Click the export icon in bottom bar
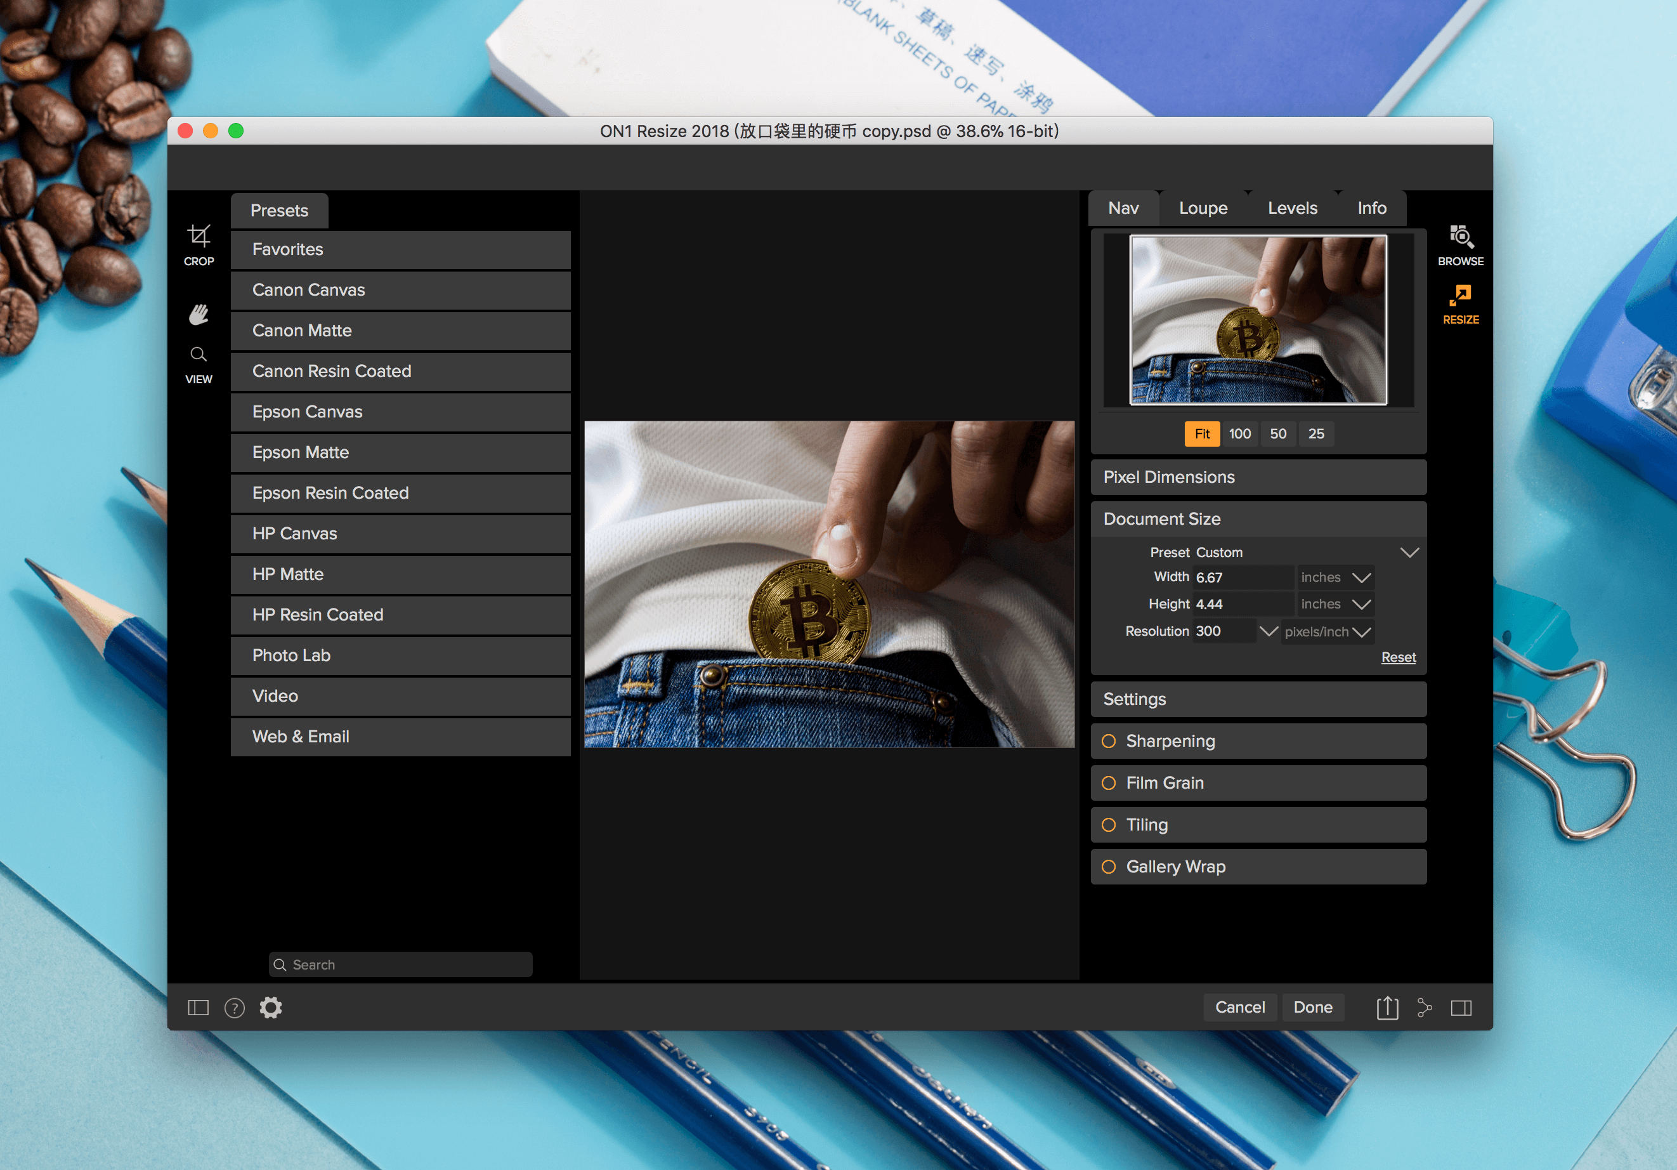 click(1387, 1007)
